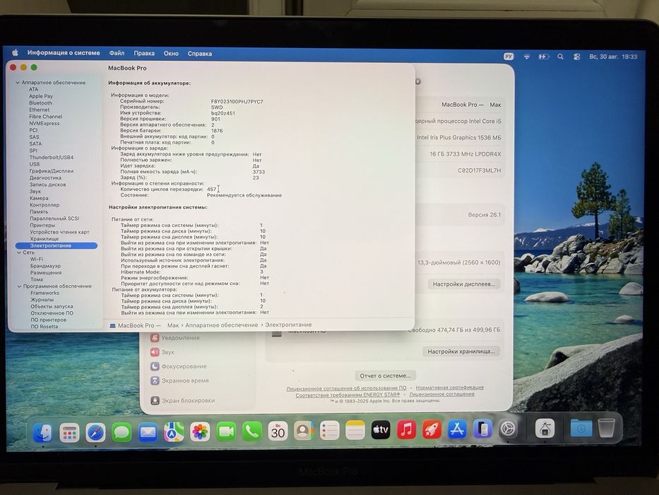Viewport: 659px width, 495px height.
Task: Open the Файл menu
Action: point(117,53)
